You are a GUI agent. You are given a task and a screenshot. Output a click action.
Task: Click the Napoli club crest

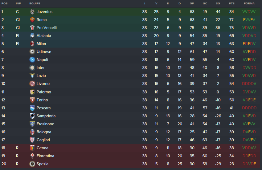click(32, 60)
